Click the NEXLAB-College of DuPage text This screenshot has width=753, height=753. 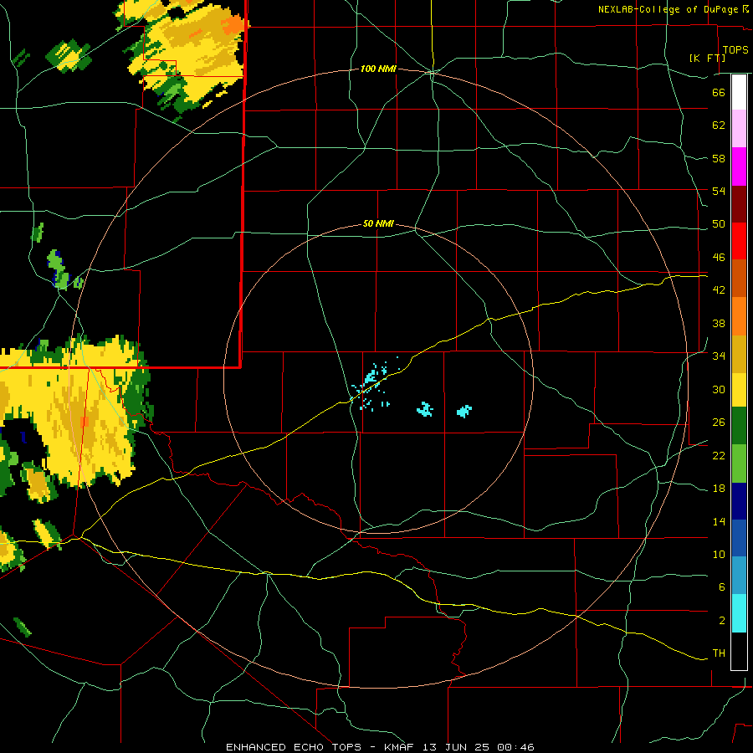670,9
